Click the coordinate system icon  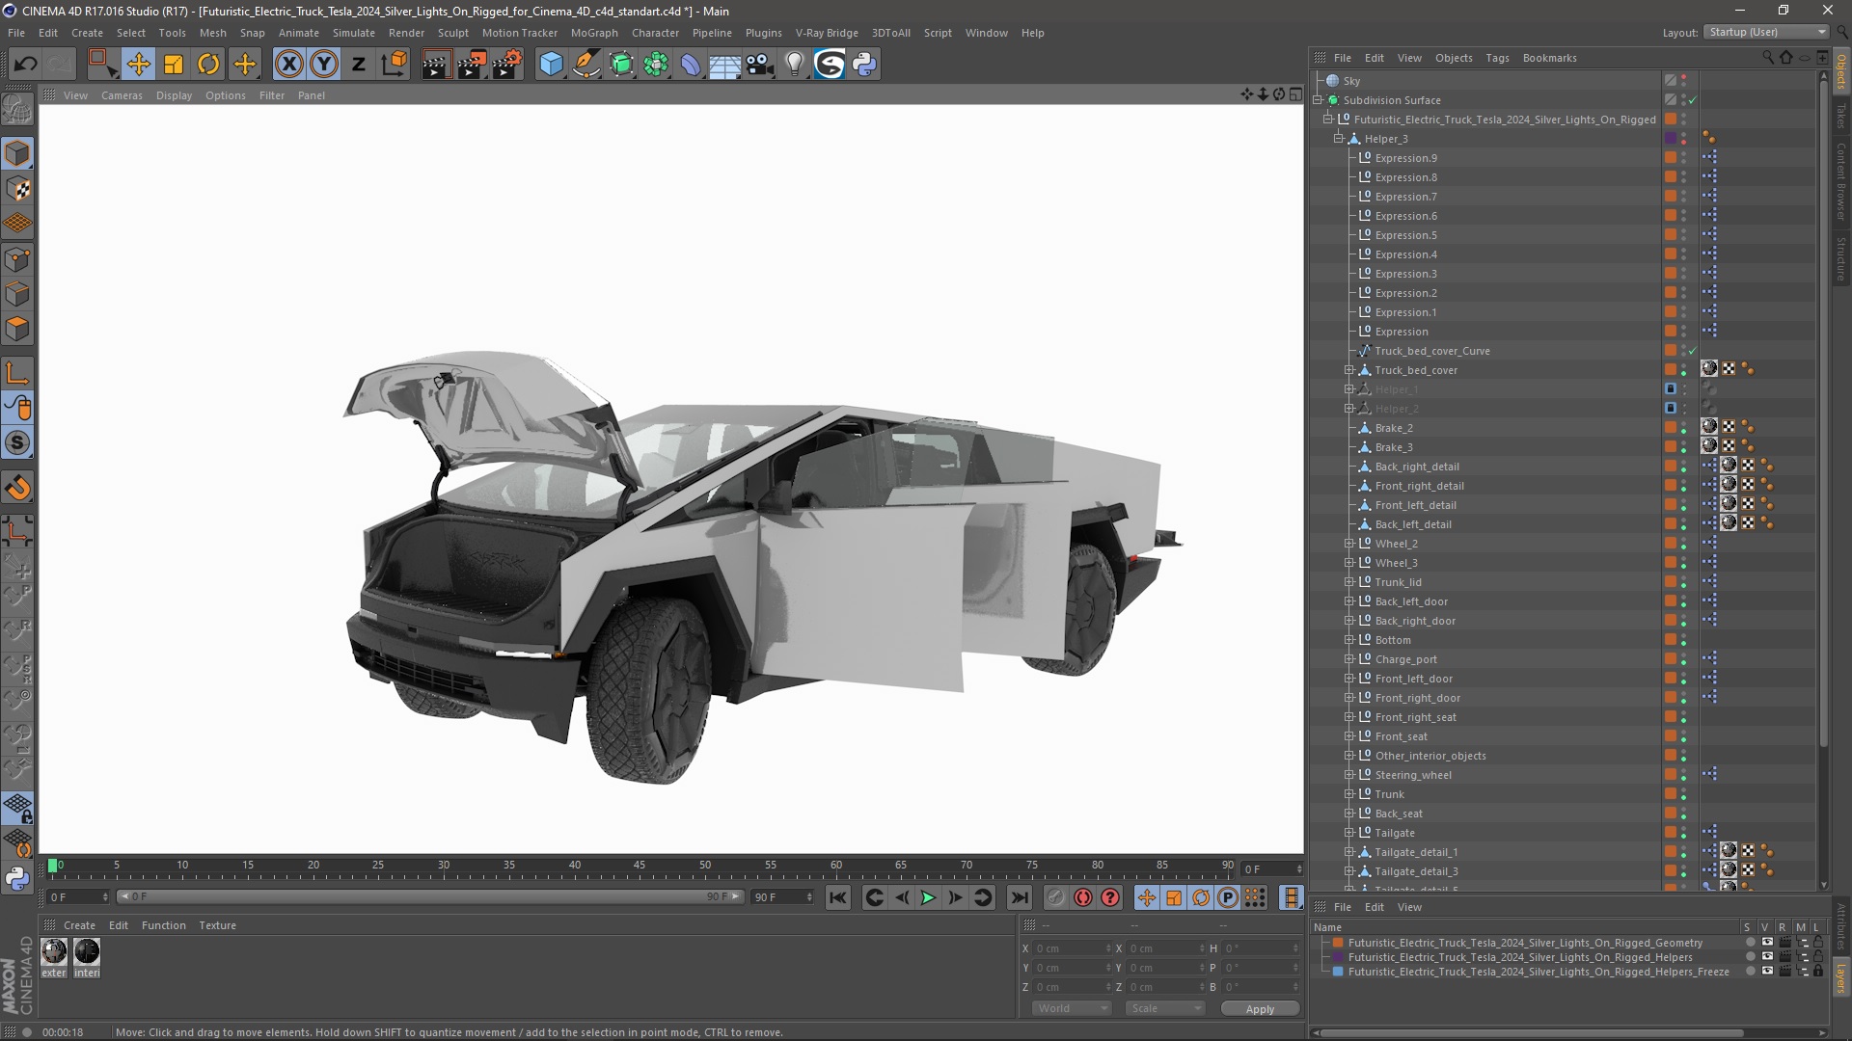(394, 64)
